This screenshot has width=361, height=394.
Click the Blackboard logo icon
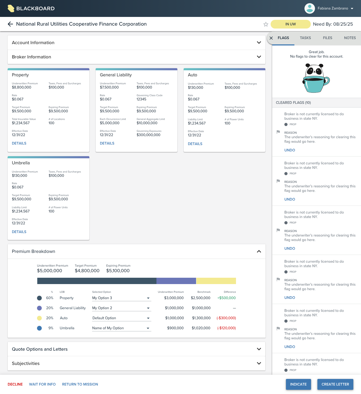[x=11, y=8]
